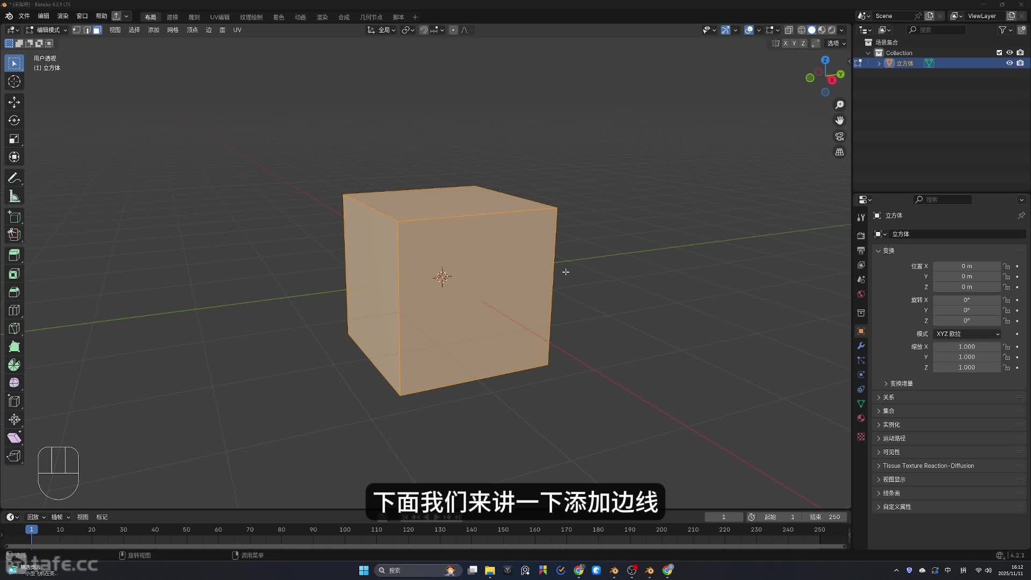Click frame 100 on the timeline
The image size is (1031, 580).
(x=345, y=530)
